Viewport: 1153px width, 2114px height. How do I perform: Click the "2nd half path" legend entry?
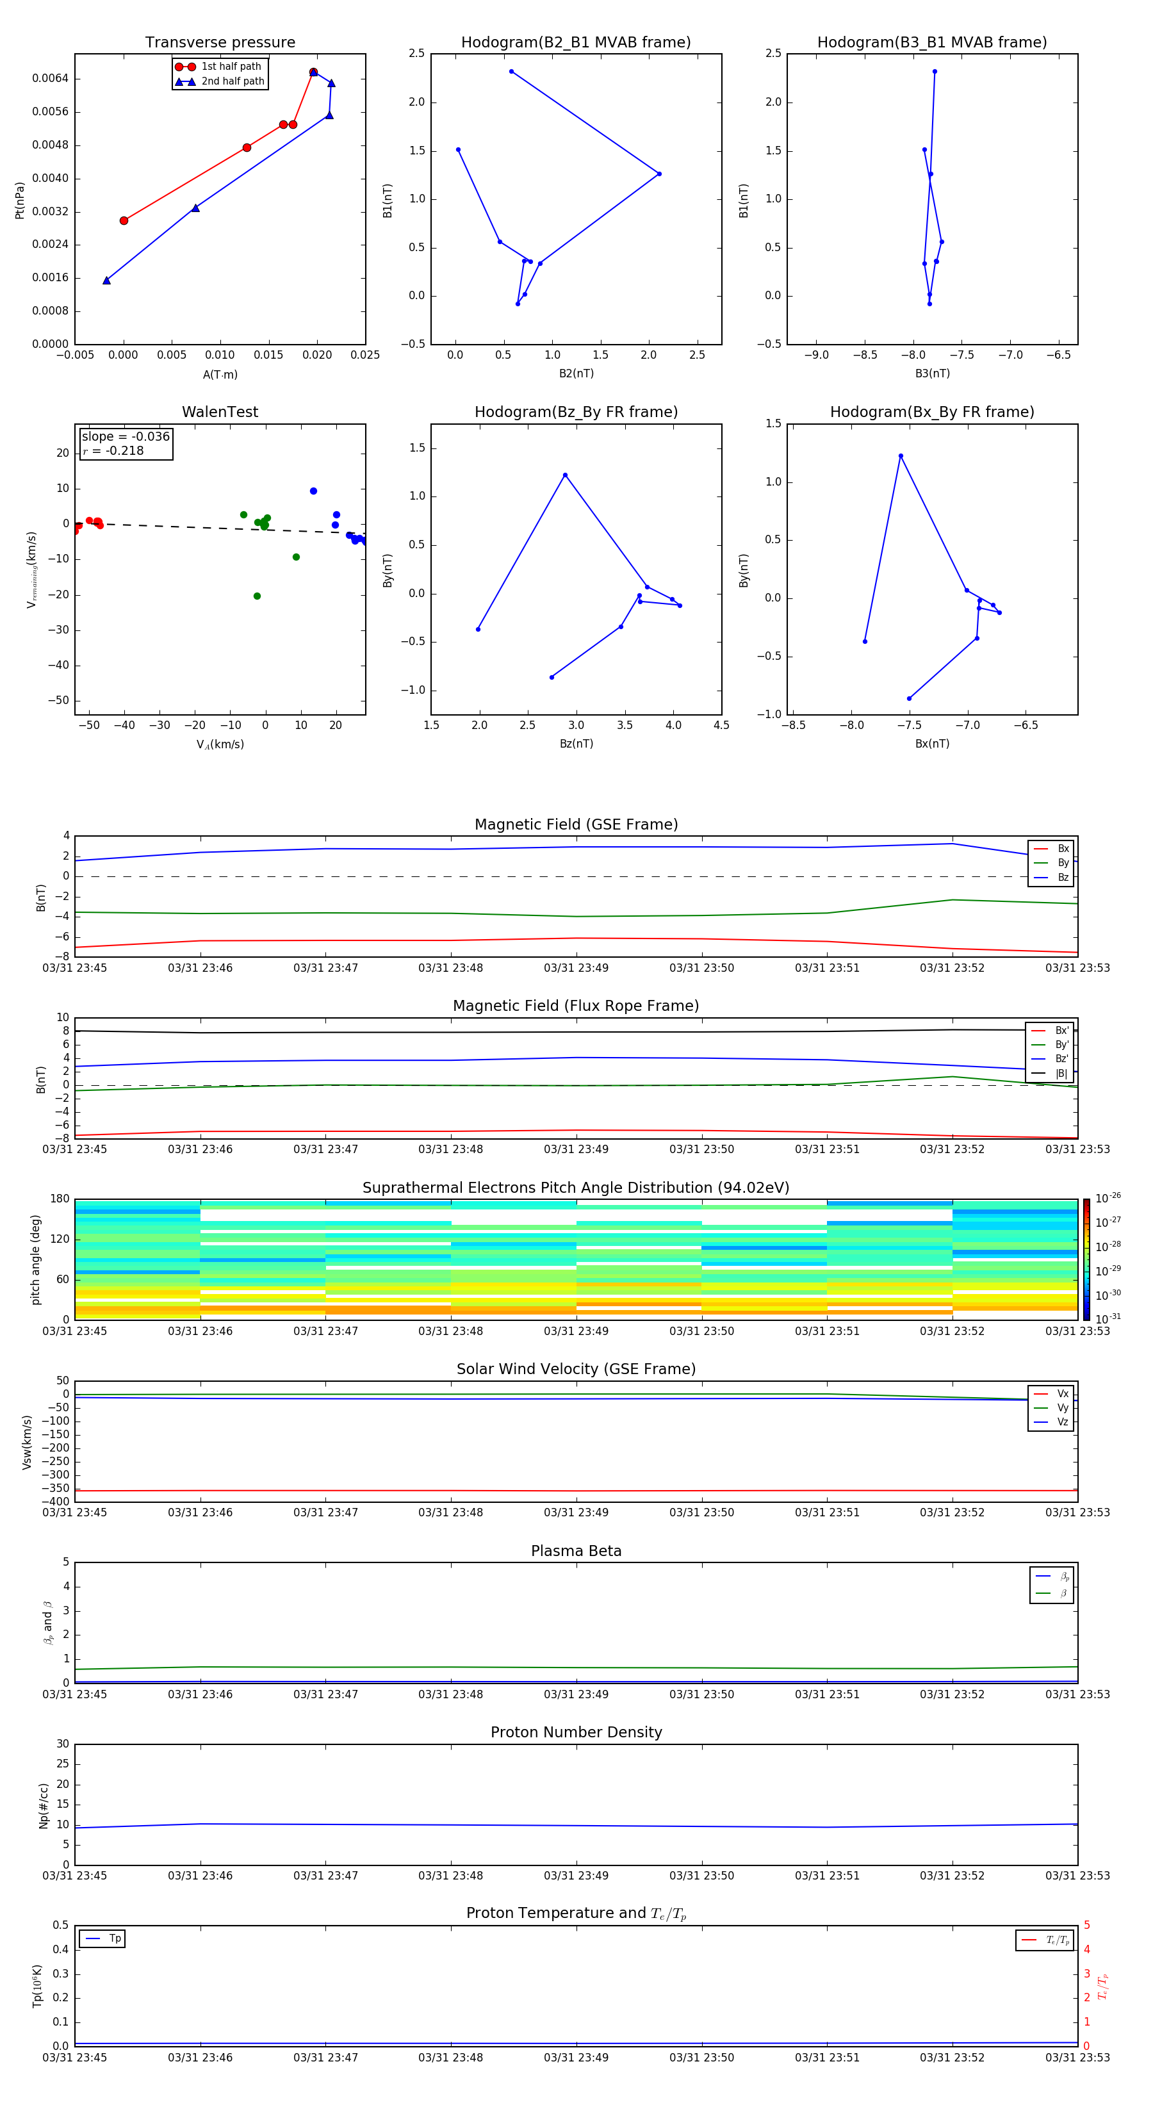point(219,81)
